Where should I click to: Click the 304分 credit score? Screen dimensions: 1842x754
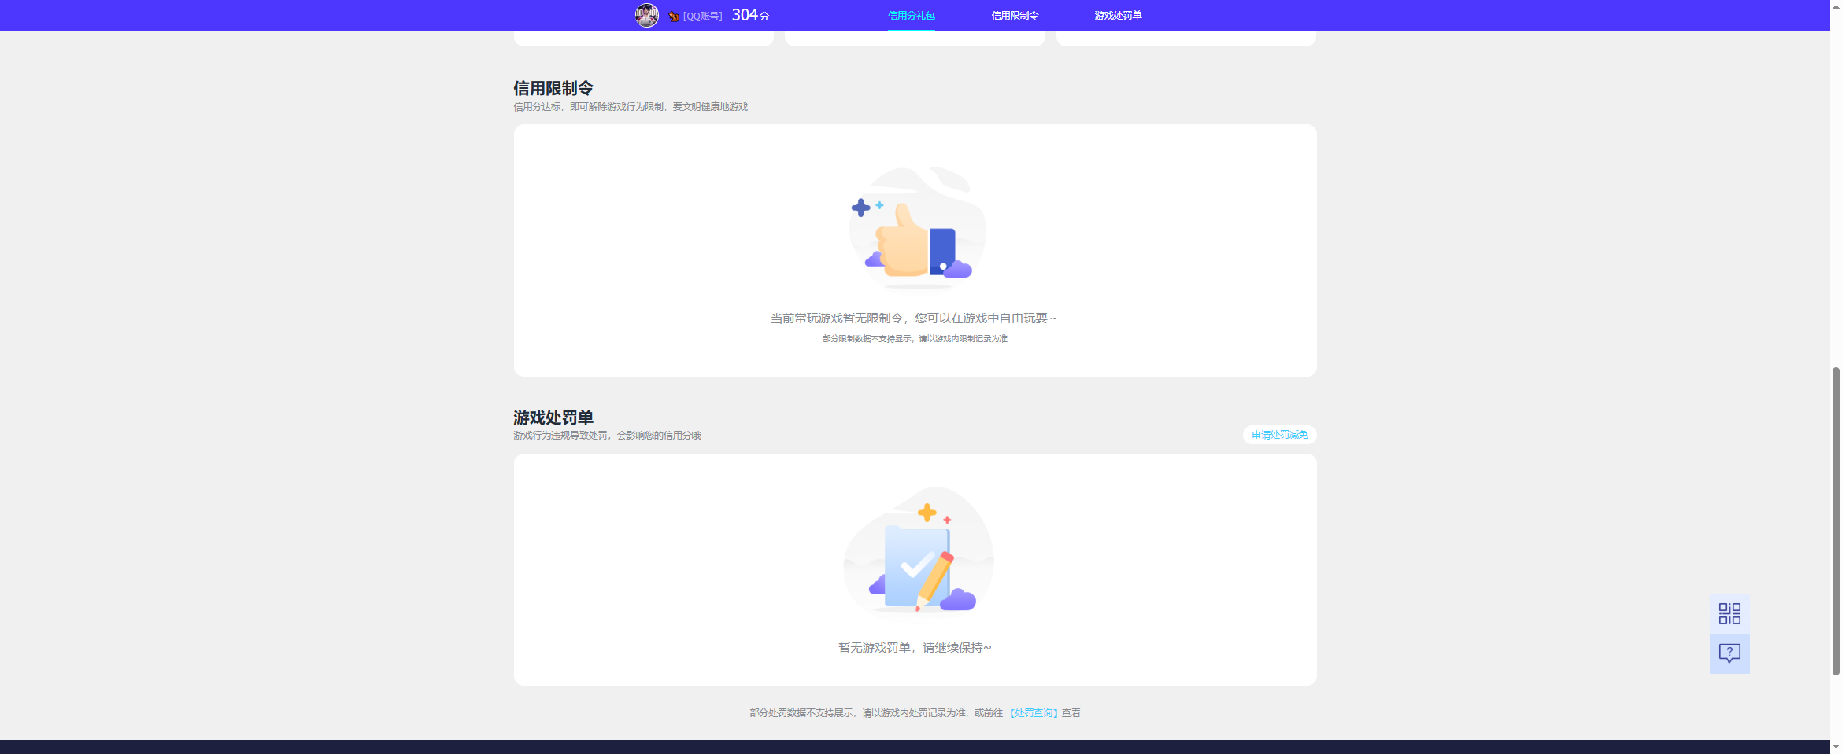coord(750,15)
